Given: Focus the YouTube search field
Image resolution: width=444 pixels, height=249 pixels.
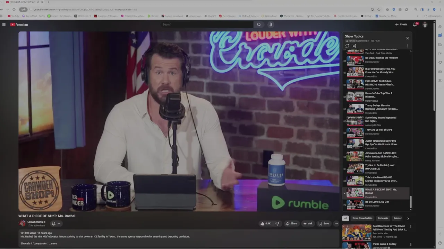Looking at the screenshot, I should [207, 25].
